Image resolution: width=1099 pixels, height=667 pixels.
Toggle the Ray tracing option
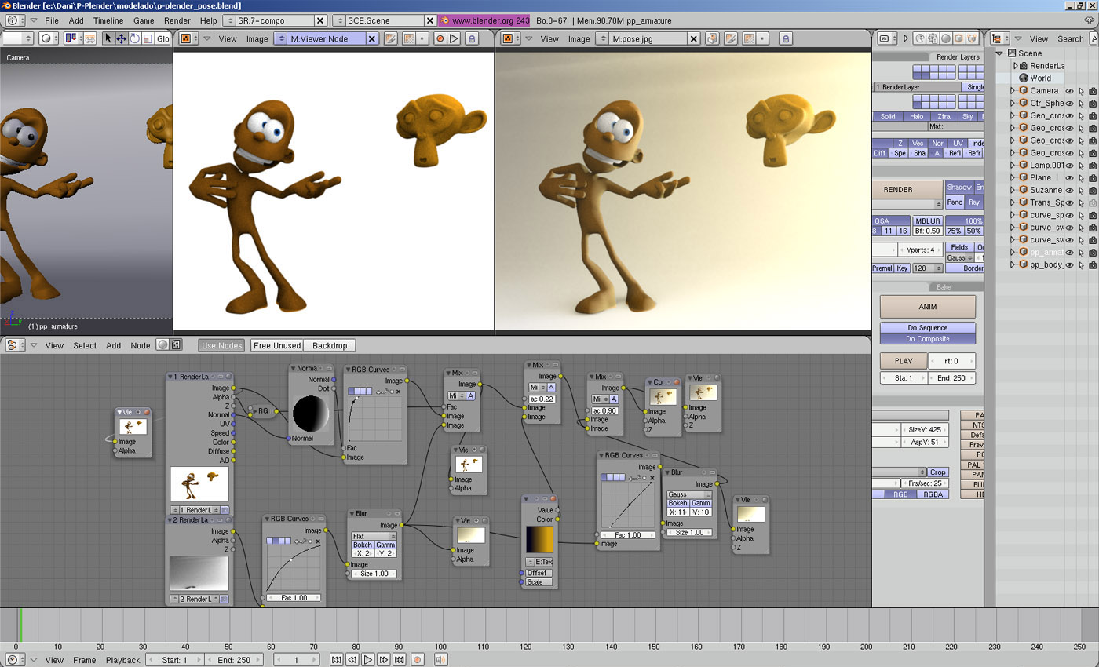(973, 202)
